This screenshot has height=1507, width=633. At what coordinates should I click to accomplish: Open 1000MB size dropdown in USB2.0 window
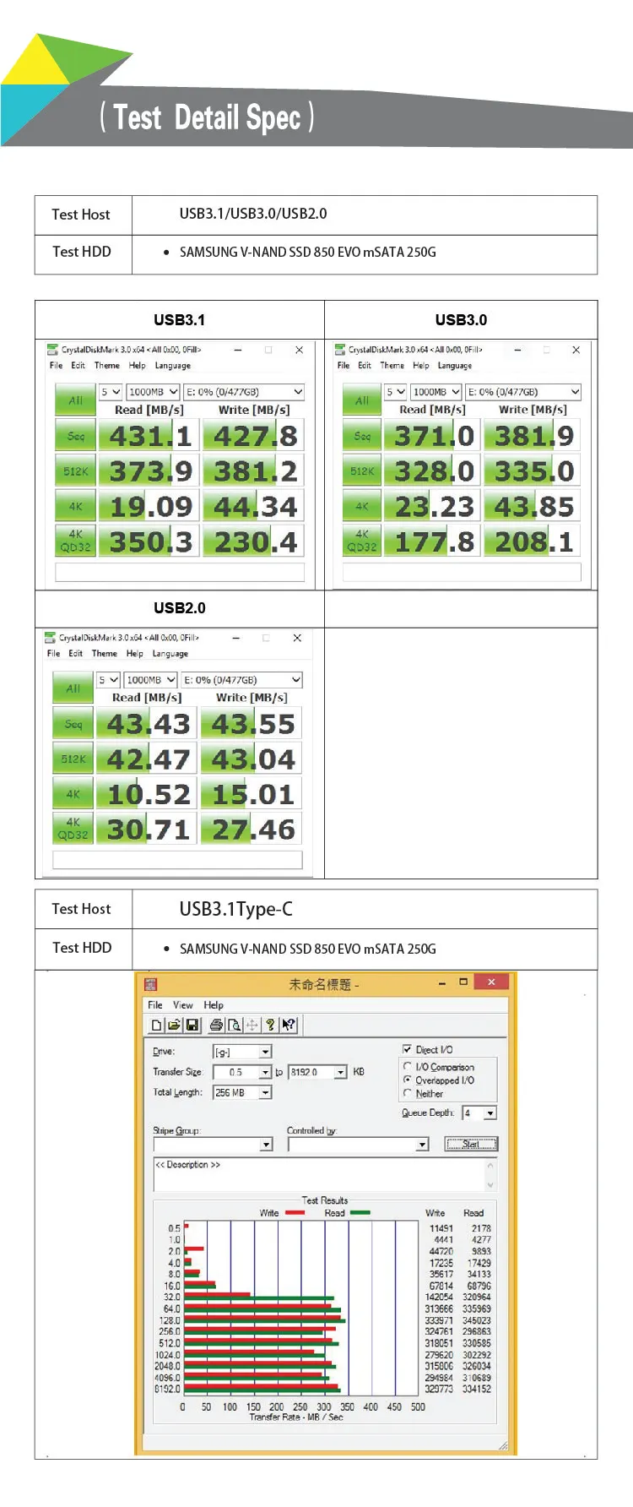[150, 680]
